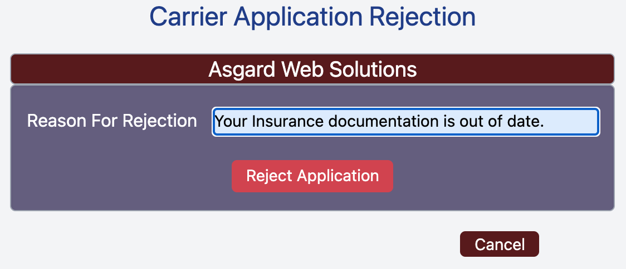626x269 pixels.
Task: Click empty space right of "date." in input
Action: (x=571, y=122)
